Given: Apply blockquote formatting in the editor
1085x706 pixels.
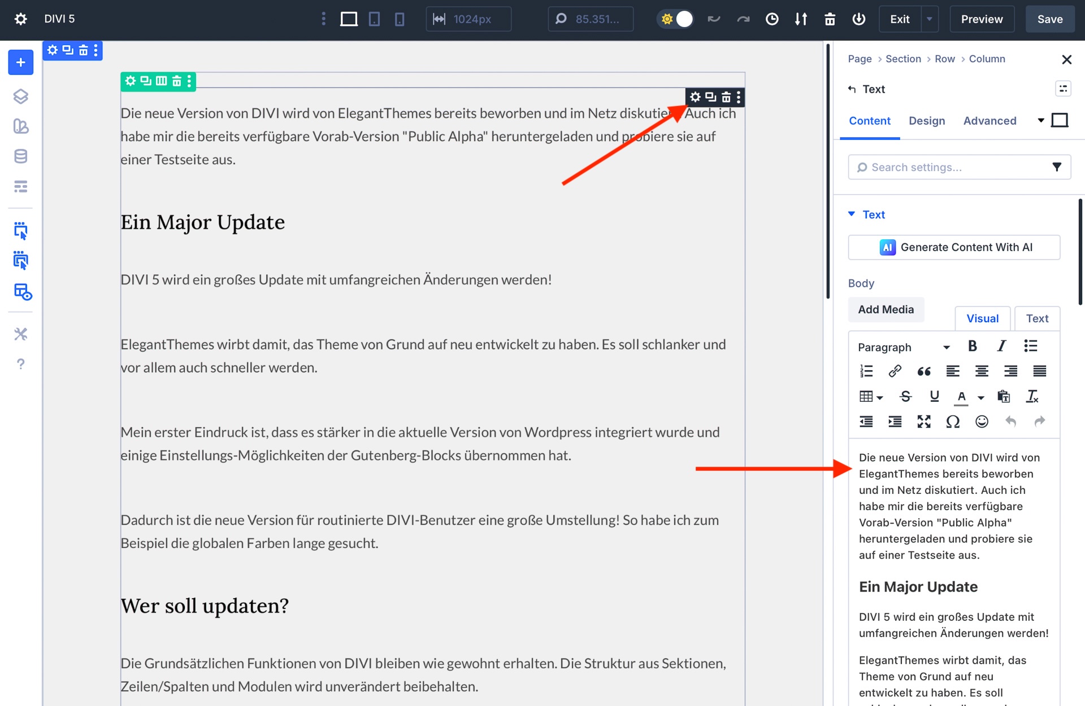Looking at the screenshot, I should [924, 371].
